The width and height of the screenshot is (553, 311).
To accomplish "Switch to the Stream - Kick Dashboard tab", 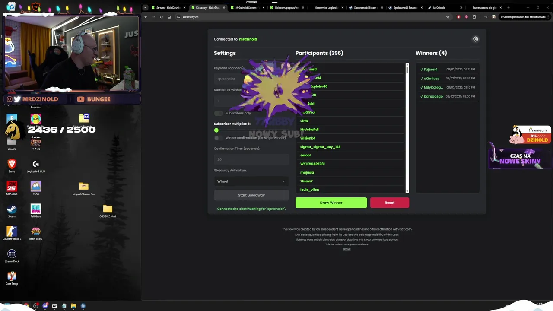I will tap(168, 7).
